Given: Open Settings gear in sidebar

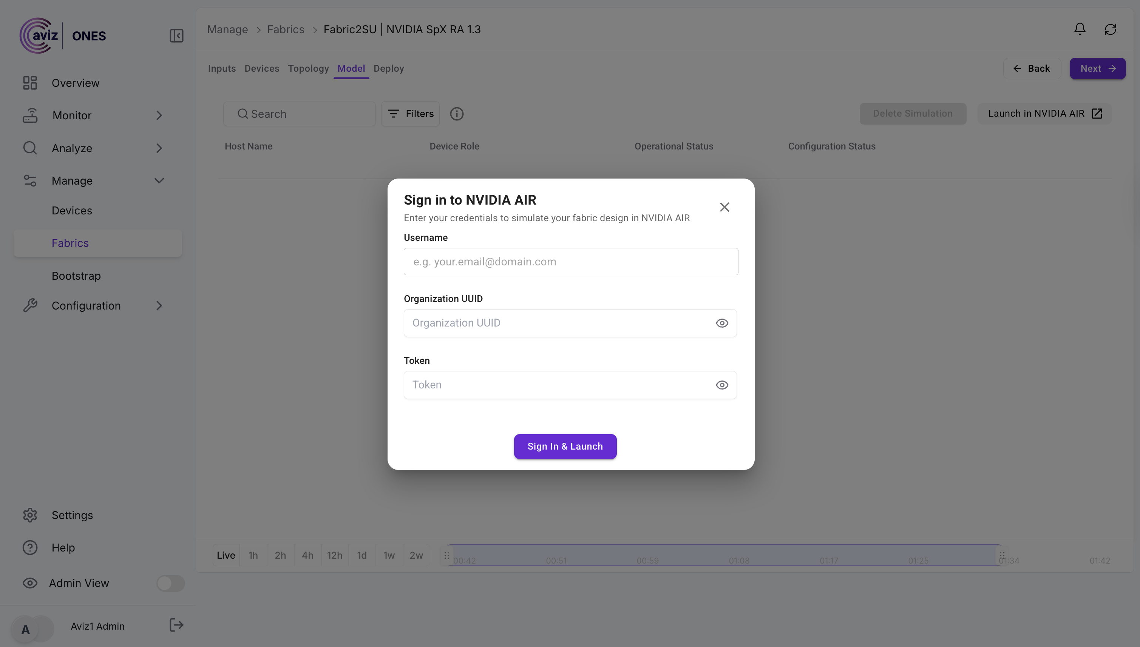Looking at the screenshot, I should (x=30, y=515).
